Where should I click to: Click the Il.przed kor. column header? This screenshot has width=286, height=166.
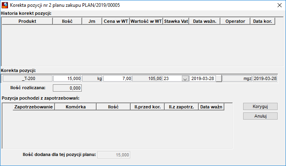pos(147,107)
